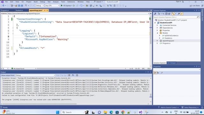This screenshot has height=115, width=204.
Task: Switch to the Program.cs editor tab
Action: pos(5,11)
